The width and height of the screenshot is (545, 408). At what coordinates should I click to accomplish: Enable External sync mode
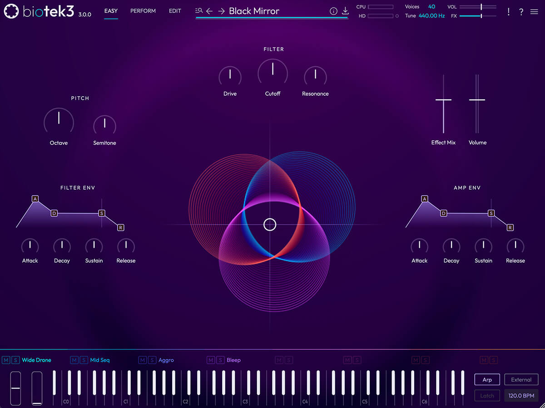[521, 379]
